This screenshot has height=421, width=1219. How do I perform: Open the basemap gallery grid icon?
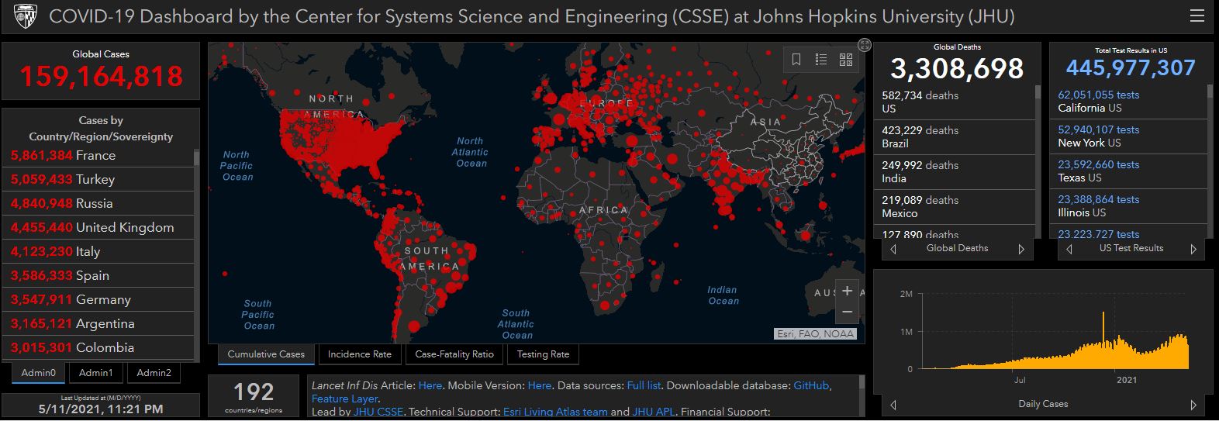click(x=846, y=60)
